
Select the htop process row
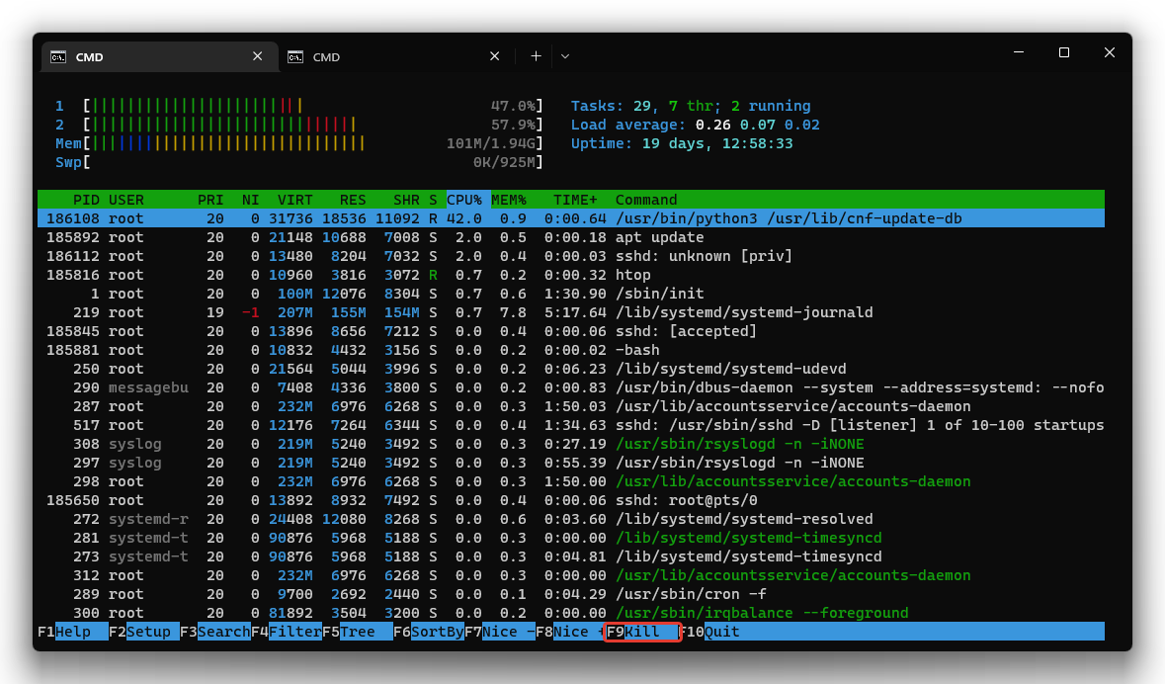(x=570, y=275)
